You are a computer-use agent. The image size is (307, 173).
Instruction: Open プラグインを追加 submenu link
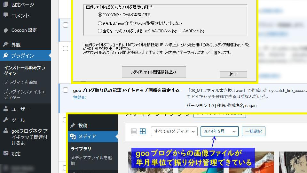[x=20, y=82]
